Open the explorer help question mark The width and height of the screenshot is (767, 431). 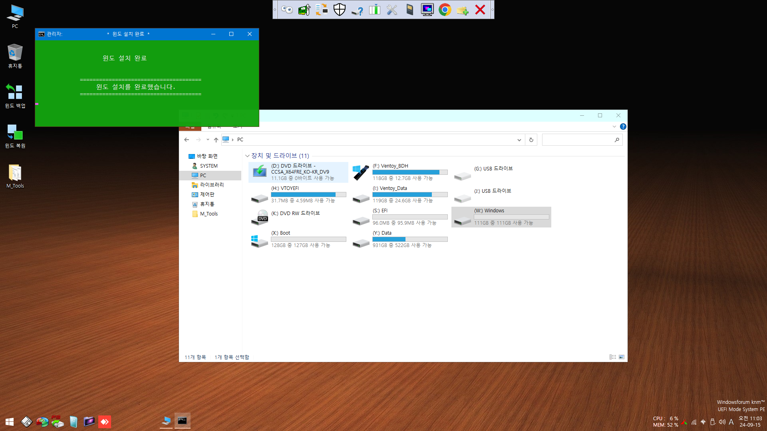[x=623, y=127]
